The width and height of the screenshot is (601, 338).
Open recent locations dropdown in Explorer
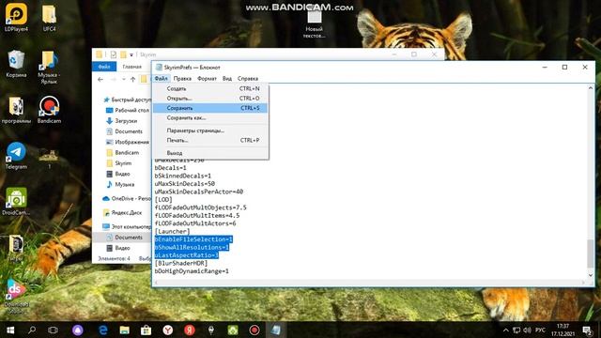click(x=123, y=79)
